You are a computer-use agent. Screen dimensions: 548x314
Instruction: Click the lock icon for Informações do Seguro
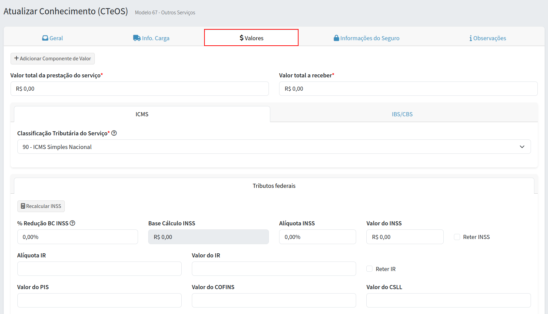(x=336, y=38)
